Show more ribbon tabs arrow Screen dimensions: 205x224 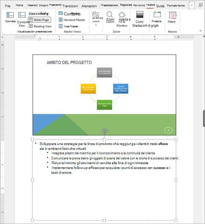tap(192, 5)
